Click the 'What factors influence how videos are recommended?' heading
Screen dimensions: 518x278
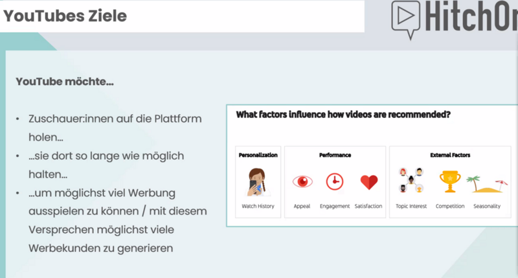point(343,115)
